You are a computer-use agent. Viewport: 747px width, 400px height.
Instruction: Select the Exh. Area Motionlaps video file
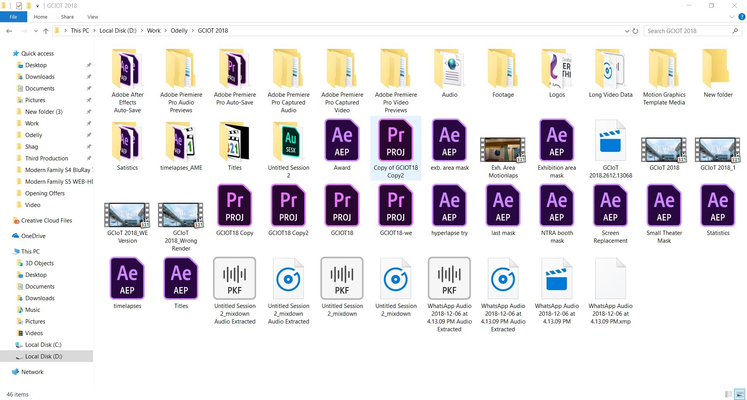point(503,150)
